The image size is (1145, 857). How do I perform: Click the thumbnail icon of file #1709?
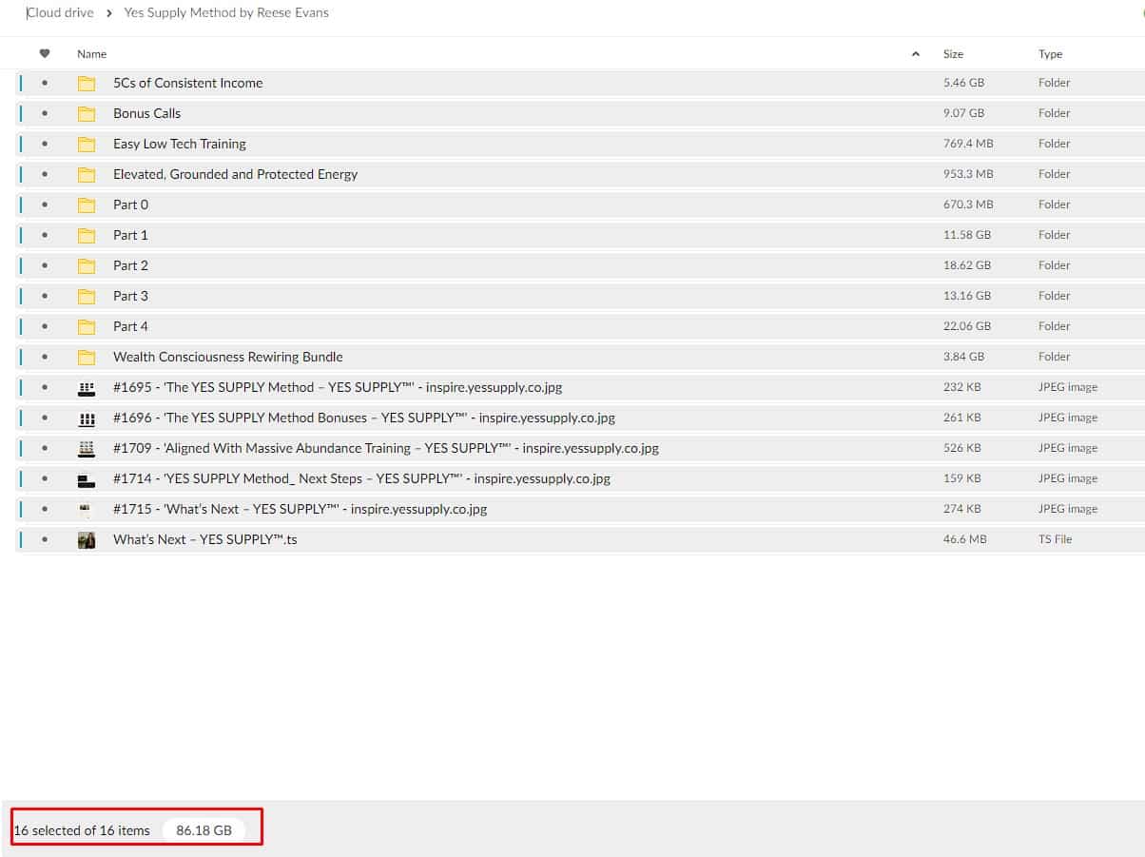(x=87, y=449)
